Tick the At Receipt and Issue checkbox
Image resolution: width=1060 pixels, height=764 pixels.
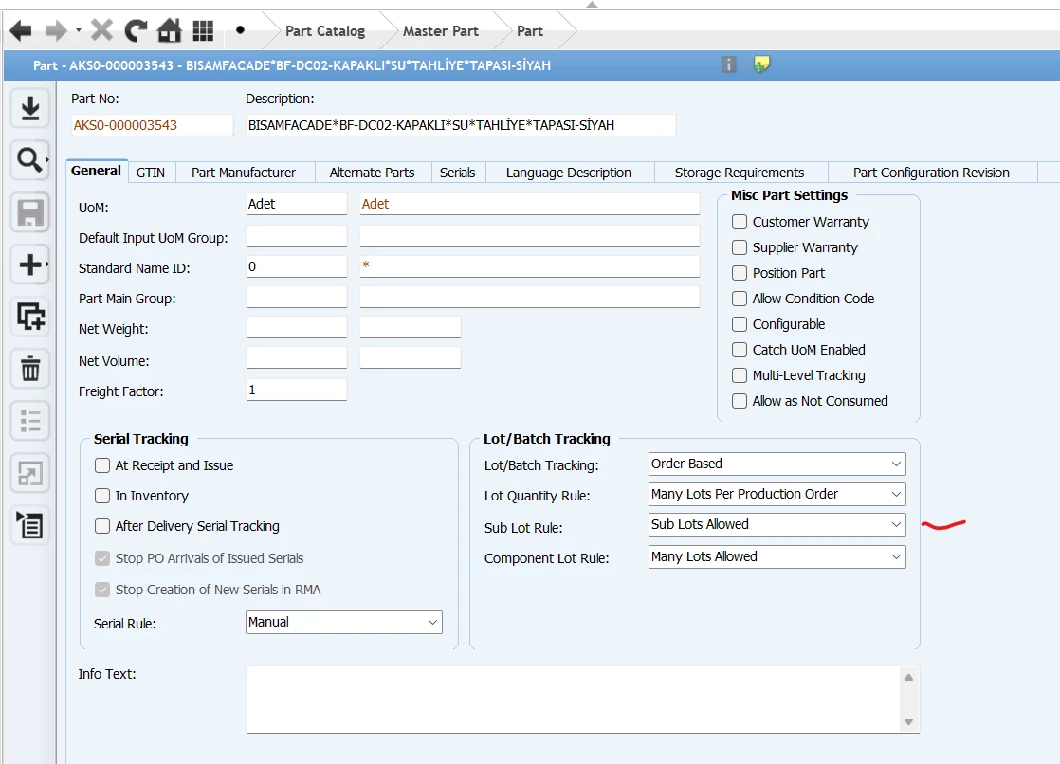(x=102, y=465)
